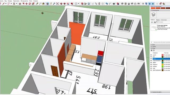The image size is (170, 95).
Task: Toggle eye of the blue highlighted layer
Action: 151,59
